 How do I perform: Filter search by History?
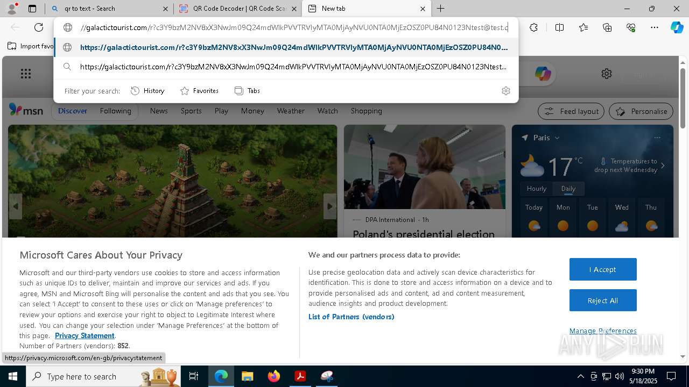point(147,91)
